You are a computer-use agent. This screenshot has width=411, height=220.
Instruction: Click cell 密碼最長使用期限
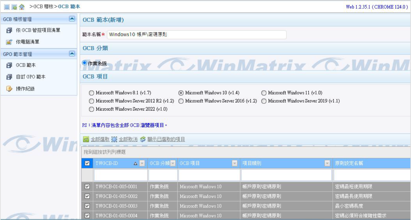click(354, 196)
